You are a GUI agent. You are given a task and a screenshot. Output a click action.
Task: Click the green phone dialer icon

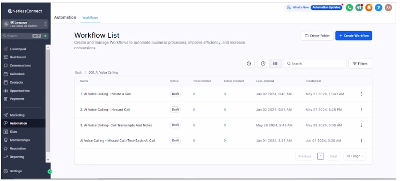point(349,8)
